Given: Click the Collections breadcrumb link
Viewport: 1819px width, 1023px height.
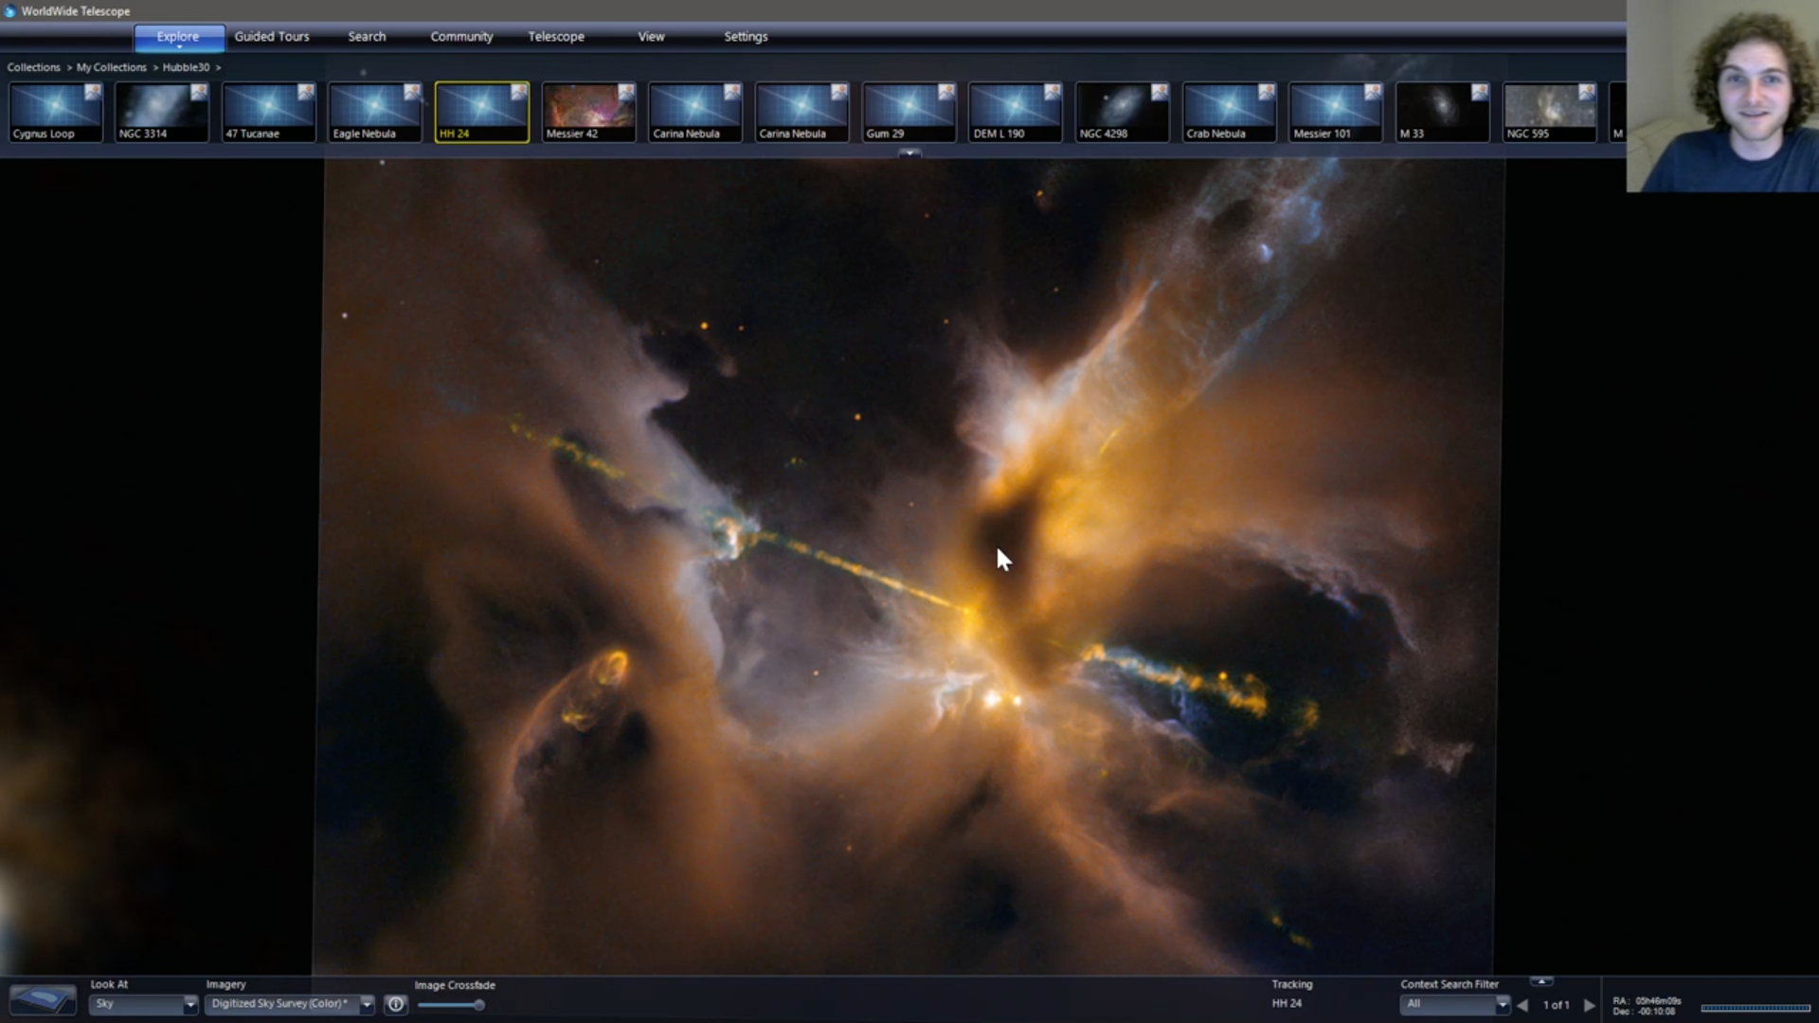Looking at the screenshot, I should (x=33, y=67).
